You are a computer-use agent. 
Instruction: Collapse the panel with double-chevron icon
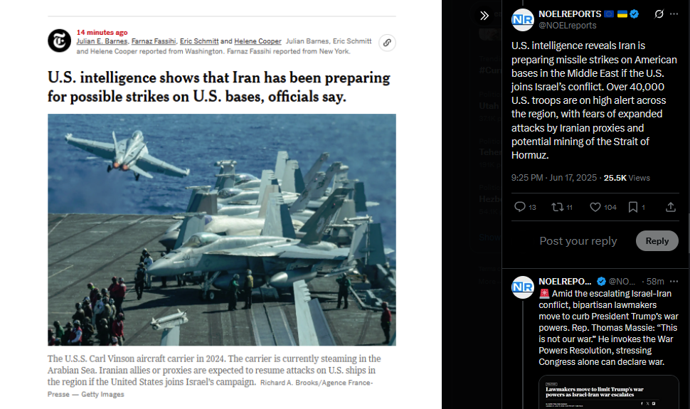[x=484, y=16]
